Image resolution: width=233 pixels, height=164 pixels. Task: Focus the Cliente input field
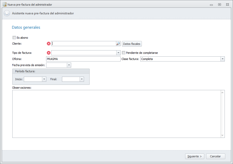click(84, 44)
